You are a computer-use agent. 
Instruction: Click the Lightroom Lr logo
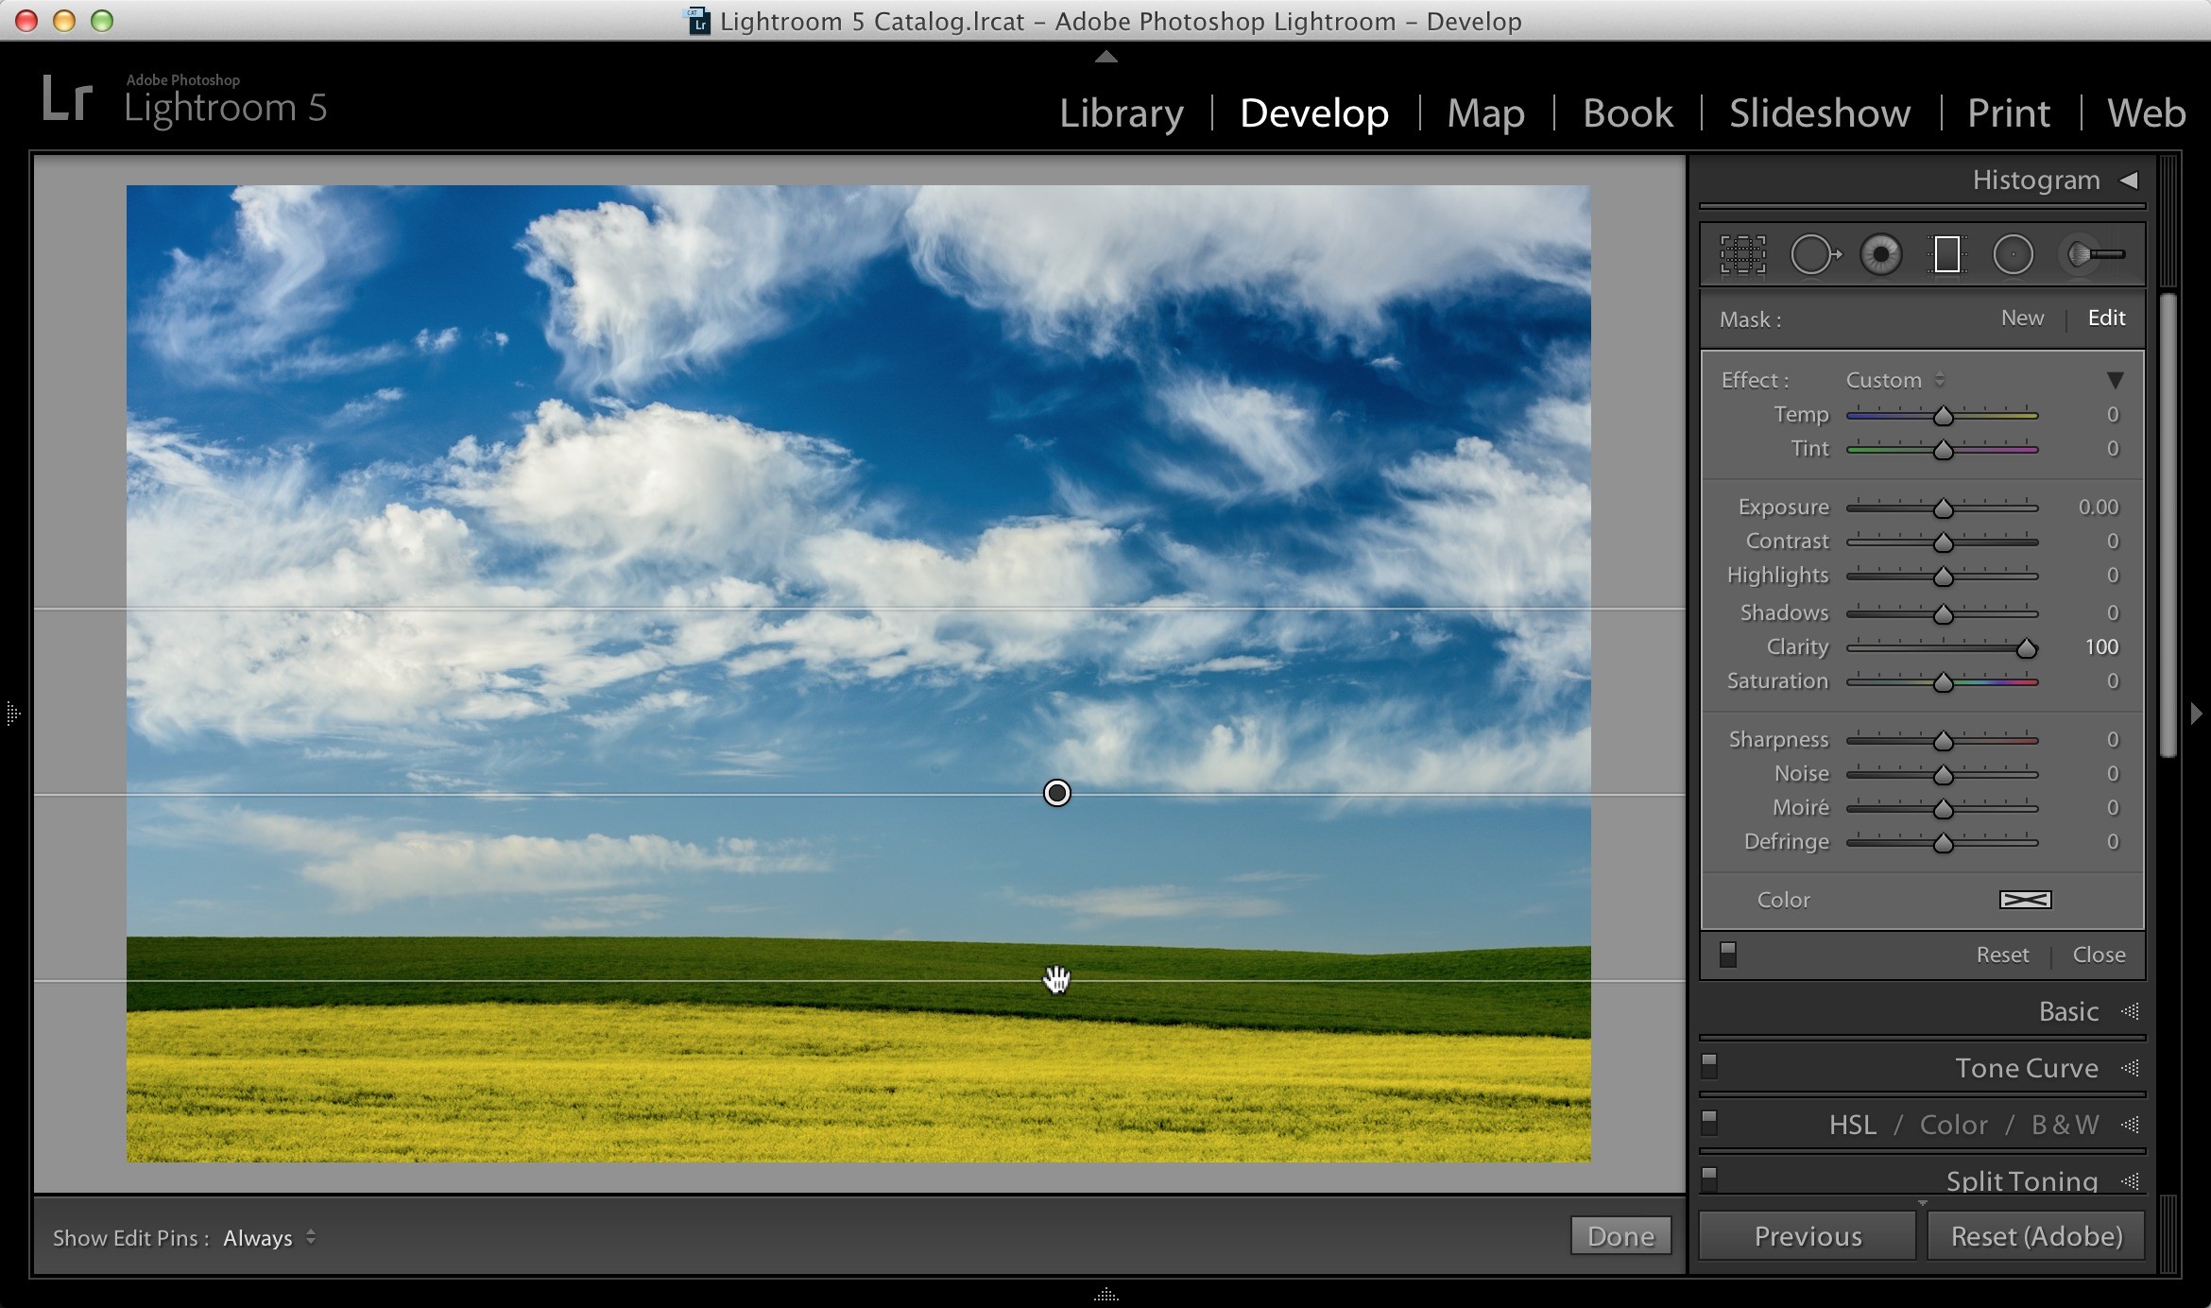(67, 99)
